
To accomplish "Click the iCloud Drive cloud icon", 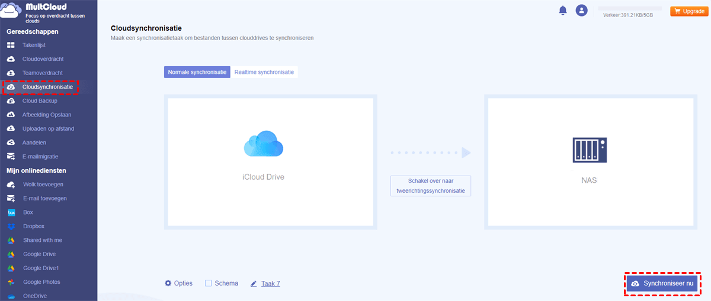I will pyautogui.click(x=263, y=144).
